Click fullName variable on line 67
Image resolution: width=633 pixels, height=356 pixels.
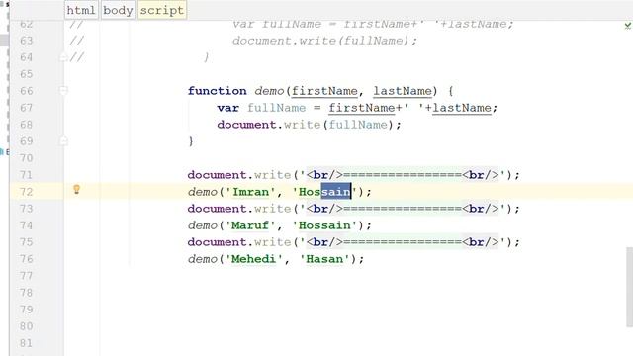click(x=277, y=108)
